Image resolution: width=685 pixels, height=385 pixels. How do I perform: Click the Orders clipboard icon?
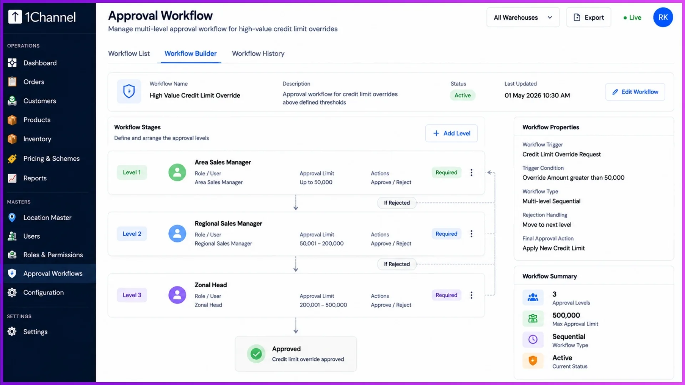pyautogui.click(x=12, y=82)
